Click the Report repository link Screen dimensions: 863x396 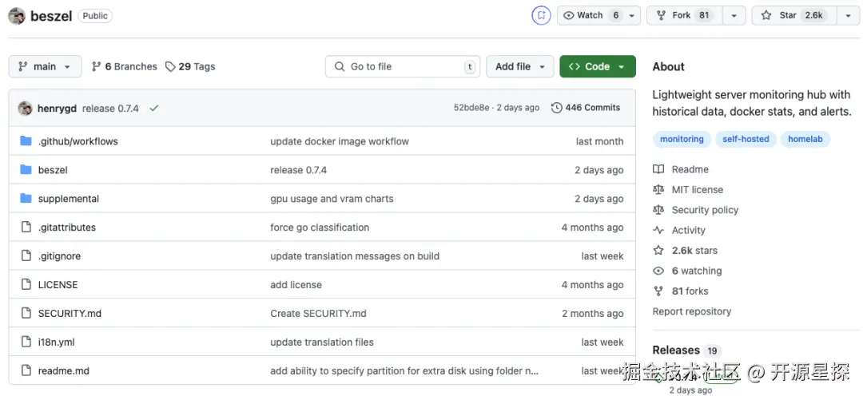point(692,311)
